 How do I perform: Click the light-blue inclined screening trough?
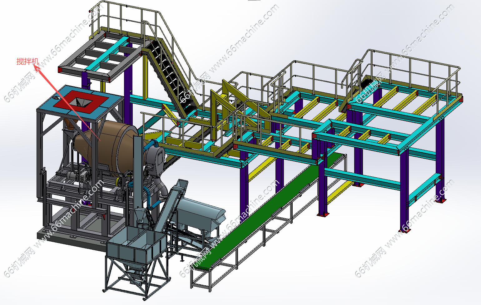(x=200, y=212)
